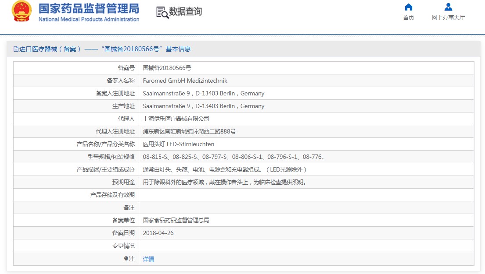Click the 产品存储及有效期 row label
485x274 pixels.
(112, 195)
